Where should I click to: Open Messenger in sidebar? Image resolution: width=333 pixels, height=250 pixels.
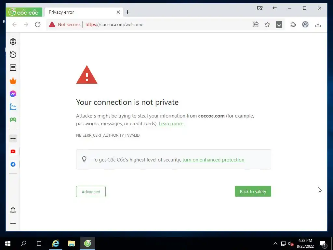(x=13, y=94)
